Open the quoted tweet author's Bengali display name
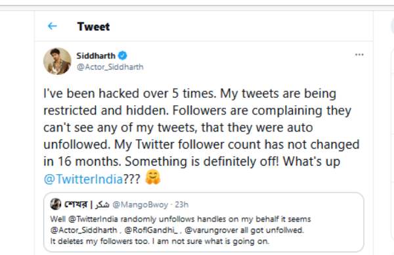 pyautogui.click(x=87, y=204)
